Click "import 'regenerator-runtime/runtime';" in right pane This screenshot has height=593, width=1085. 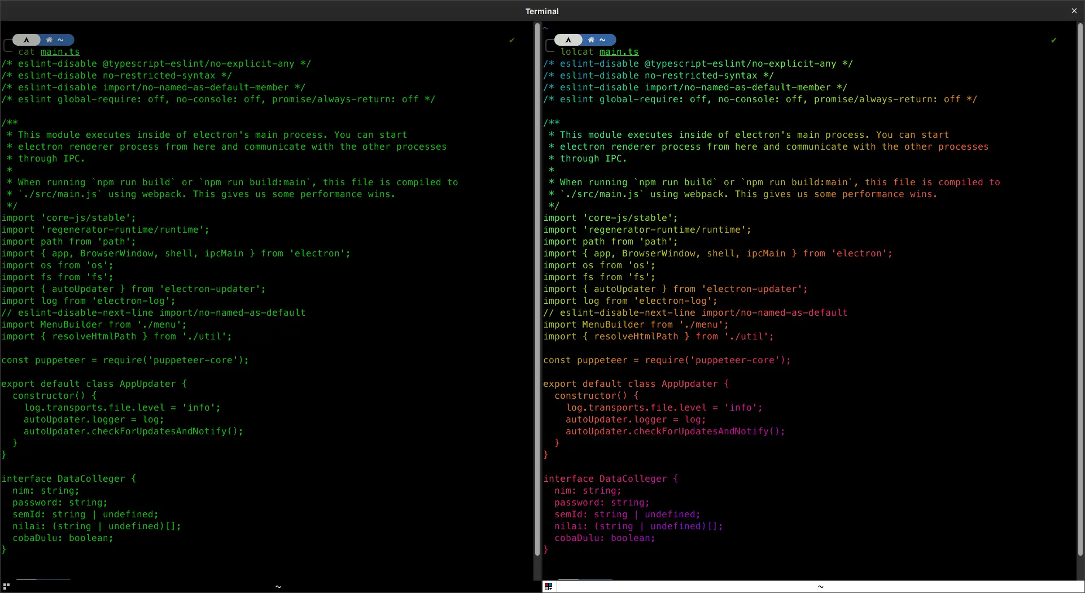click(x=648, y=230)
